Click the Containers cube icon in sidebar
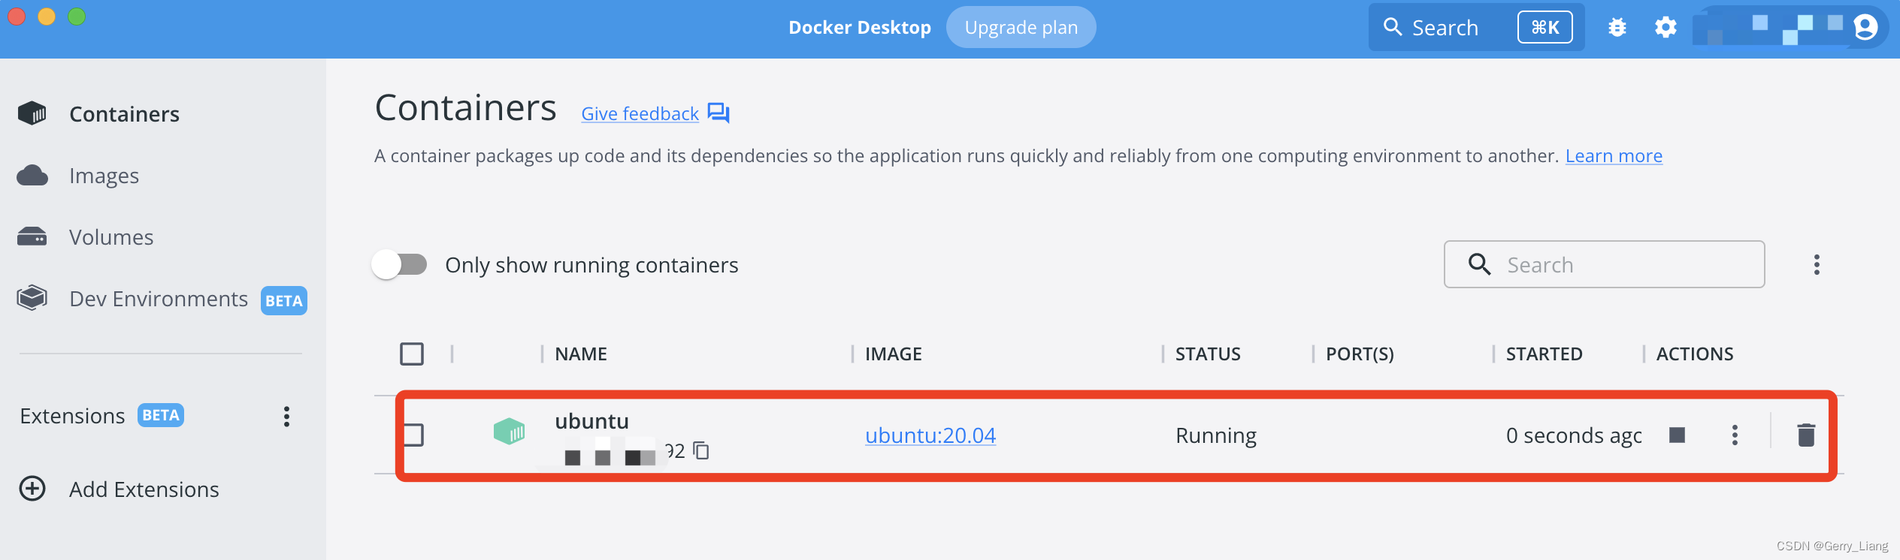This screenshot has width=1900, height=560. [x=32, y=113]
